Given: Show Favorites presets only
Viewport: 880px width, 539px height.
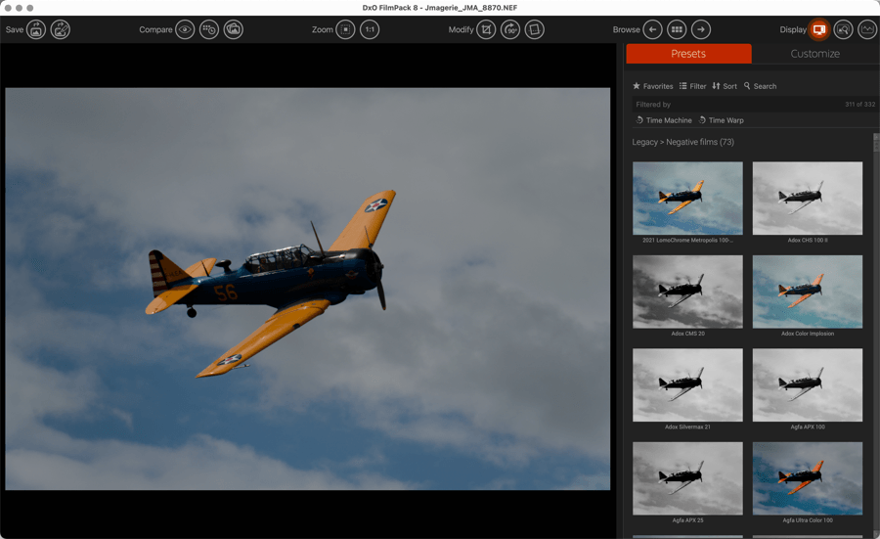Looking at the screenshot, I should click(652, 86).
